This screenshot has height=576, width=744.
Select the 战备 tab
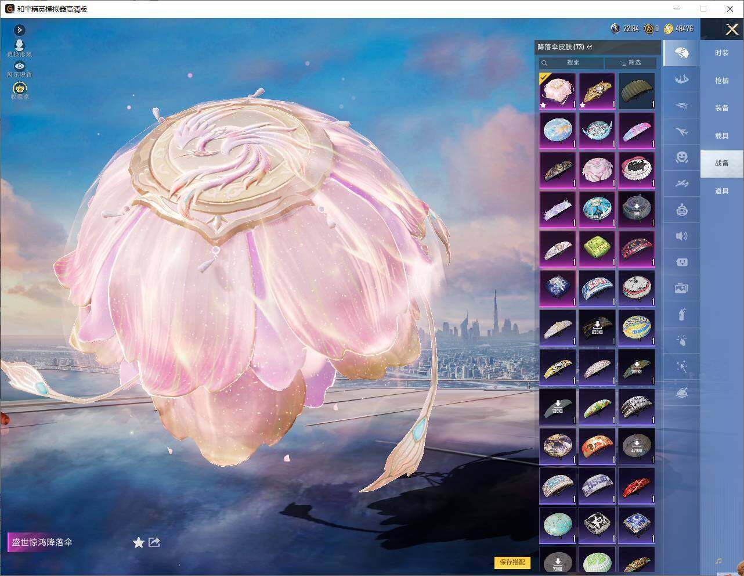tap(722, 163)
